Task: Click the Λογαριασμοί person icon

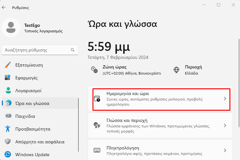Action: click(8, 90)
